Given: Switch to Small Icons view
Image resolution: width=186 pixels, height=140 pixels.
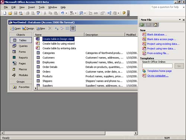Looking at the screenshot, I should [x=62, y=28].
